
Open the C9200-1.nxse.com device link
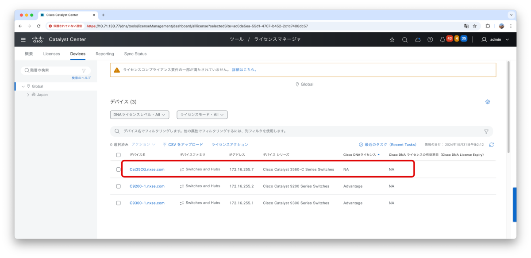point(147,186)
